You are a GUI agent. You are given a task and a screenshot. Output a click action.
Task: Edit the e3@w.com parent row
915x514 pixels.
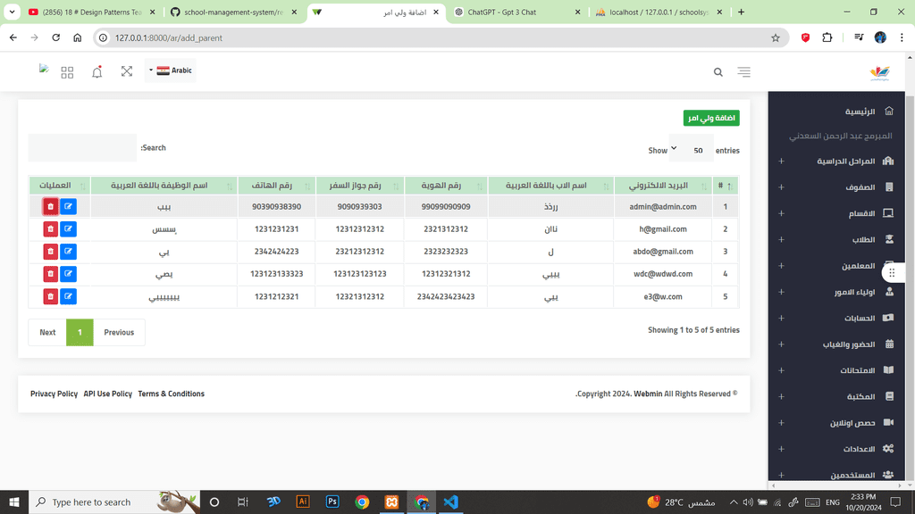tap(68, 296)
